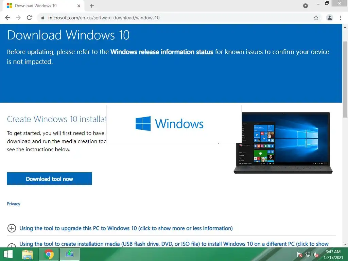Click the browser forward arrow

click(x=18, y=18)
